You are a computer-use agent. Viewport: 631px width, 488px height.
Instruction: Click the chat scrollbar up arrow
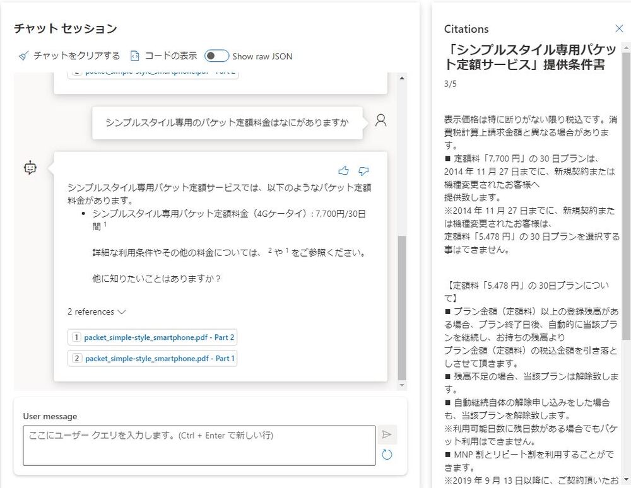click(x=402, y=78)
